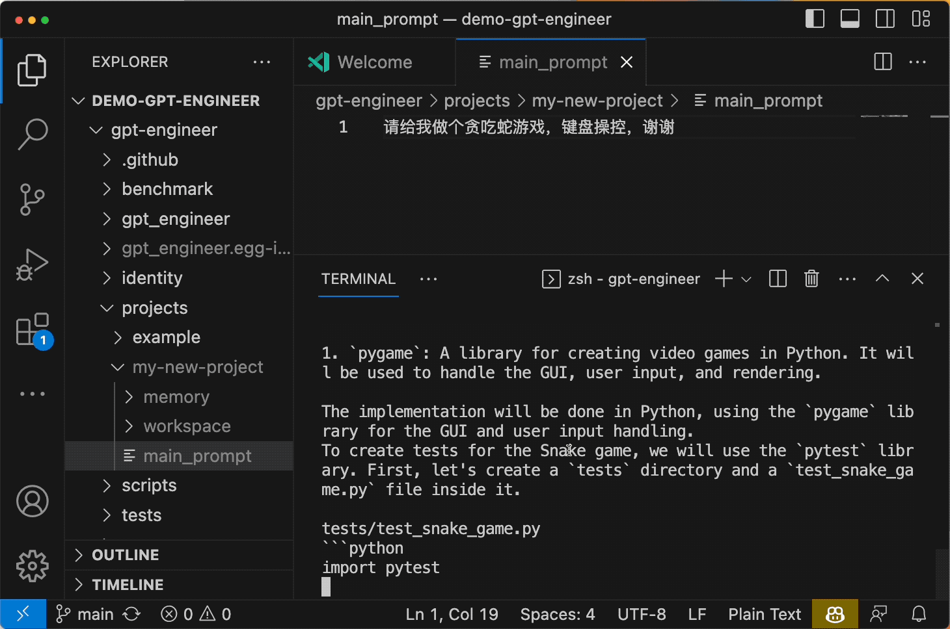Collapse the projects folder

coord(155,307)
